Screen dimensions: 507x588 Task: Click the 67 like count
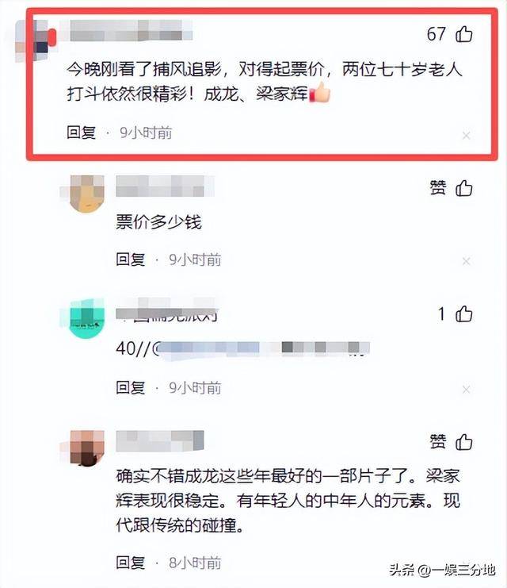click(436, 34)
